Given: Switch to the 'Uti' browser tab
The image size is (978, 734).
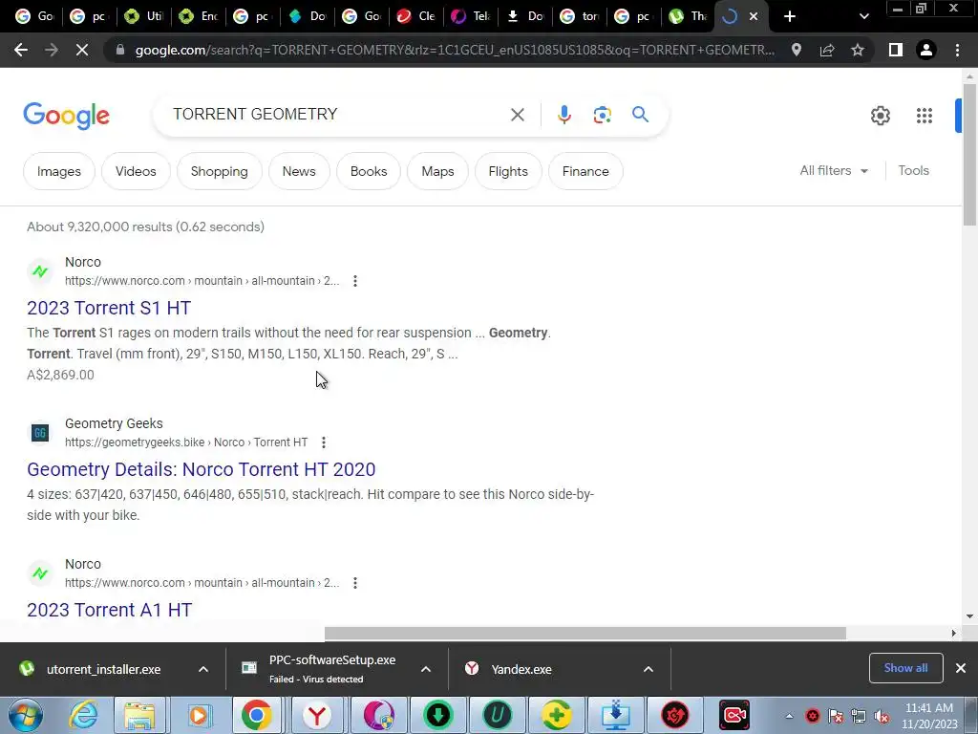Looking at the screenshot, I should 143,16.
